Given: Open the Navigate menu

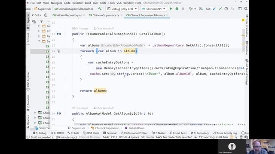Looking at the screenshot, I should (x=56, y=3).
